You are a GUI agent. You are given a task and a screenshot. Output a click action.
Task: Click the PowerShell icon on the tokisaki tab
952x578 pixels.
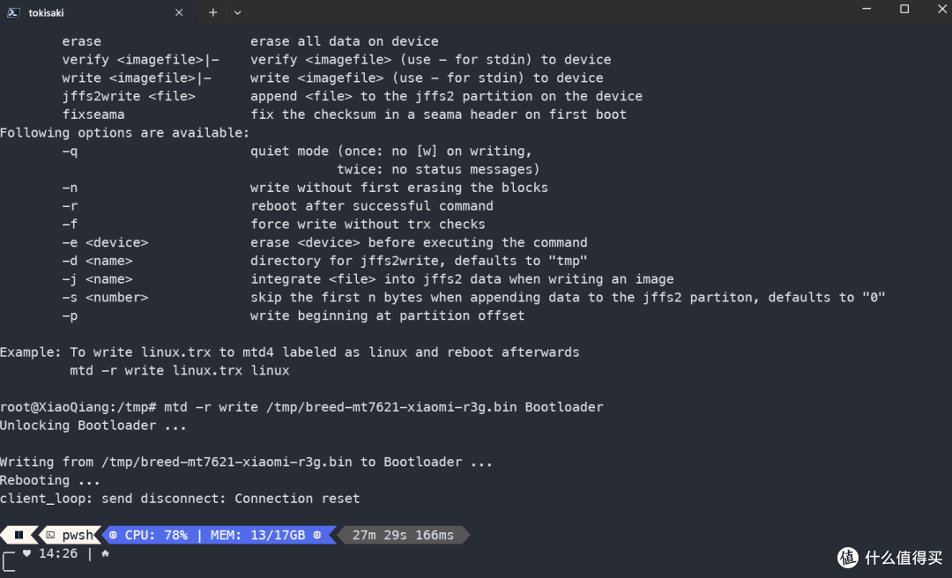click(13, 12)
